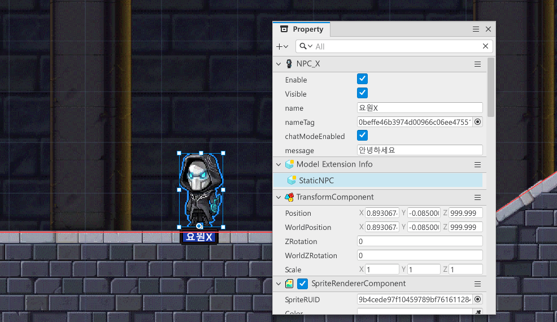Viewport: 557px width, 322px height.
Task: Select the NPC character sprite in scene
Action: tap(201, 189)
